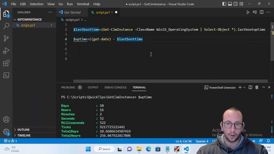The width and height of the screenshot is (274, 154).
Task: Change indentation via Spaces: 4
Action: [x=202, y=141]
